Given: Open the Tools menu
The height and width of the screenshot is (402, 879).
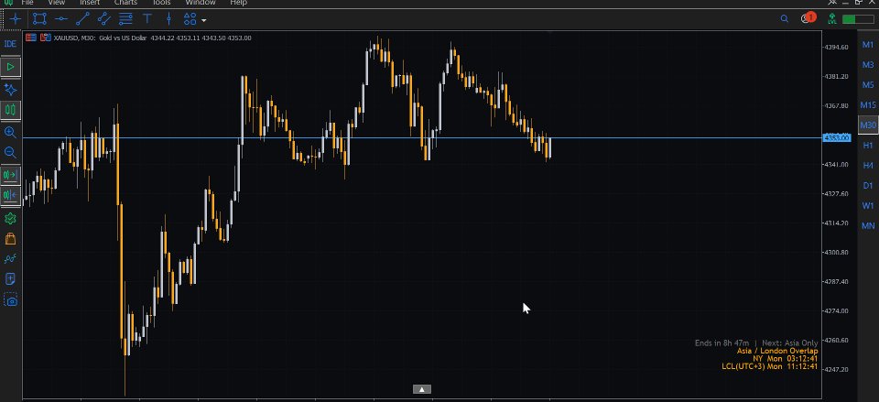Looking at the screenshot, I should pos(161,3).
